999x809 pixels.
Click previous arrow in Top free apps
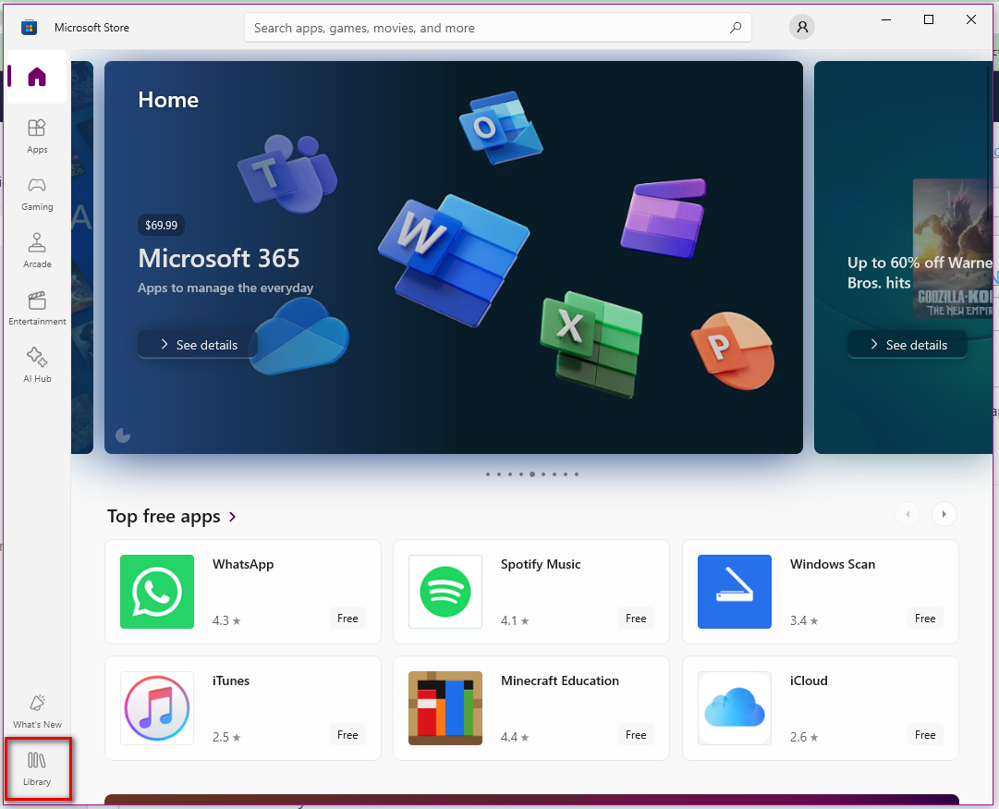tap(908, 514)
